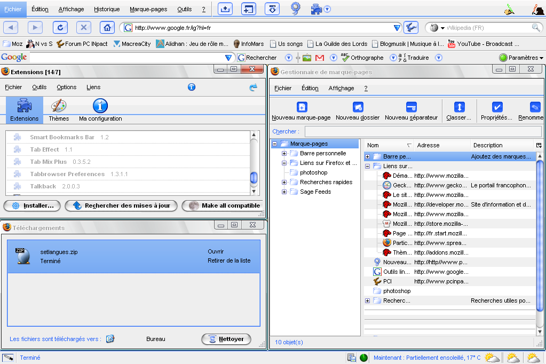Screen dimensions: 546x364
Task: Click the Nettoyer button in downloads
Action: click(x=226, y=339)
